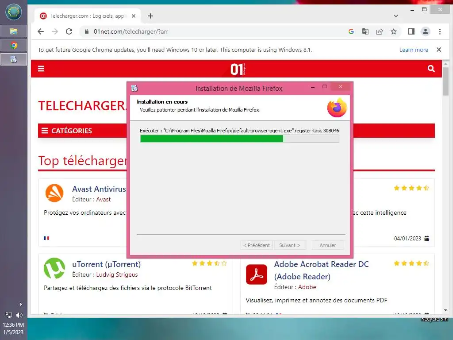Image resolution: width=453 pixels, height=340 pixels.
Task: Click the Start orb in the taskbar
Action: pyautogui.click(x=14, y=12)
